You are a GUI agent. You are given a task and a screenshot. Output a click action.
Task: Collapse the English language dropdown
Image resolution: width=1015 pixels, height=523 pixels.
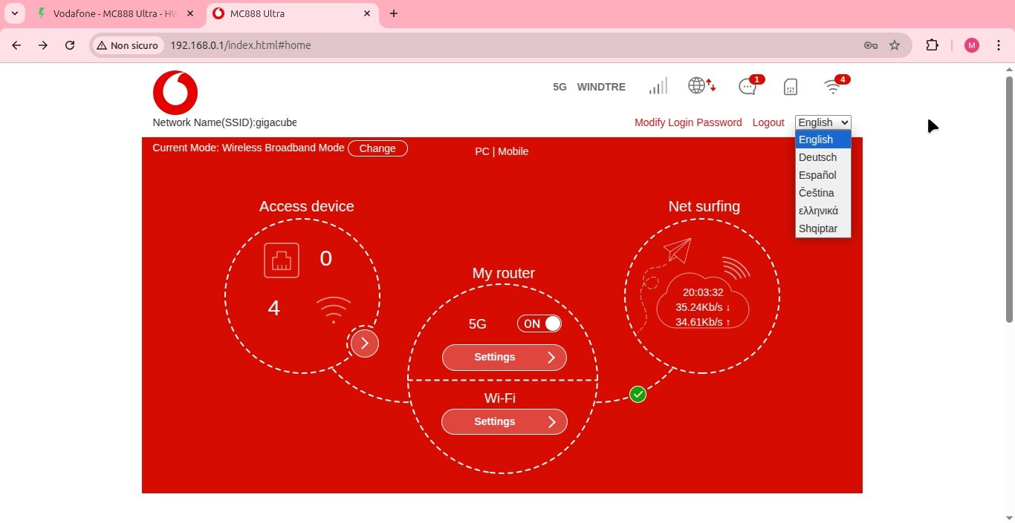(x=823, y=122)
